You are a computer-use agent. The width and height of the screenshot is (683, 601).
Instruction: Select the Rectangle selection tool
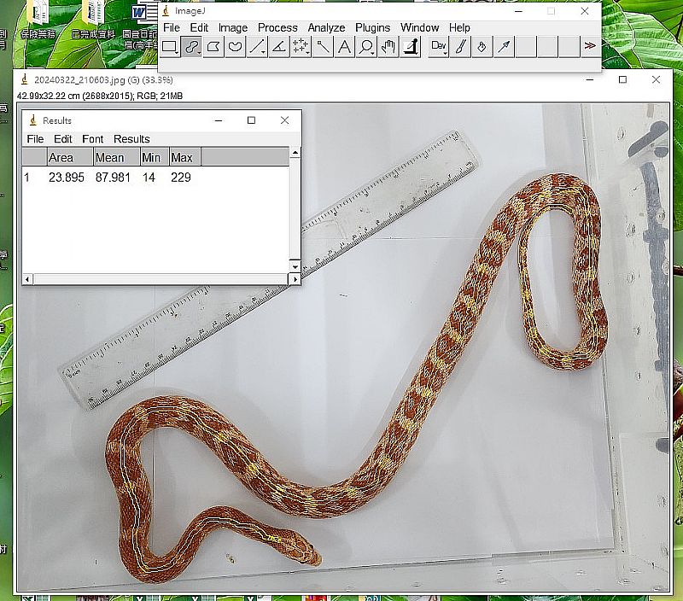[169, 47]
